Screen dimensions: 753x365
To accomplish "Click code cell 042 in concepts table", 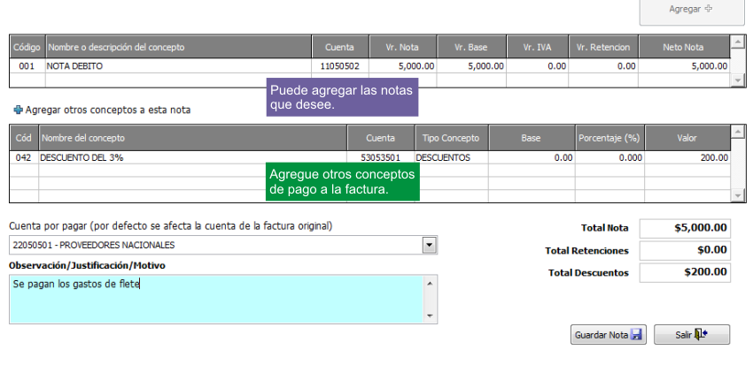I will pos(24,157).
